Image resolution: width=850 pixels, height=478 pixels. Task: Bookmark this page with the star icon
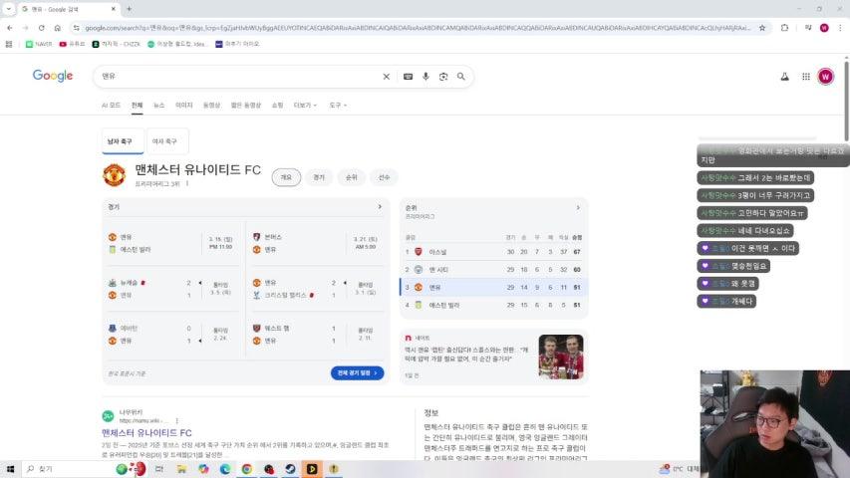coord(762,28)
